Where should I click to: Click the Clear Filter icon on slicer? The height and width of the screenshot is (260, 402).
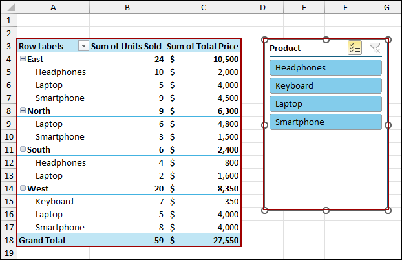[374, 48]
